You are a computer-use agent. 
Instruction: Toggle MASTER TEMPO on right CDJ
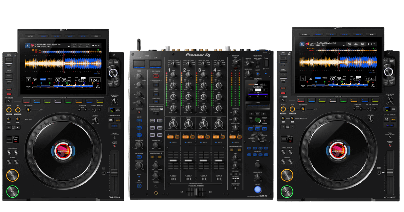point(390,145)
